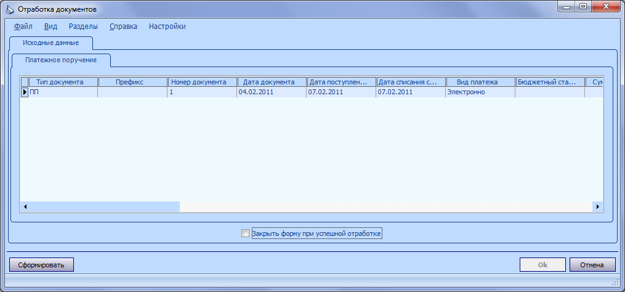
Task: Close the Отработка документов window
Action: coord(605,6)
